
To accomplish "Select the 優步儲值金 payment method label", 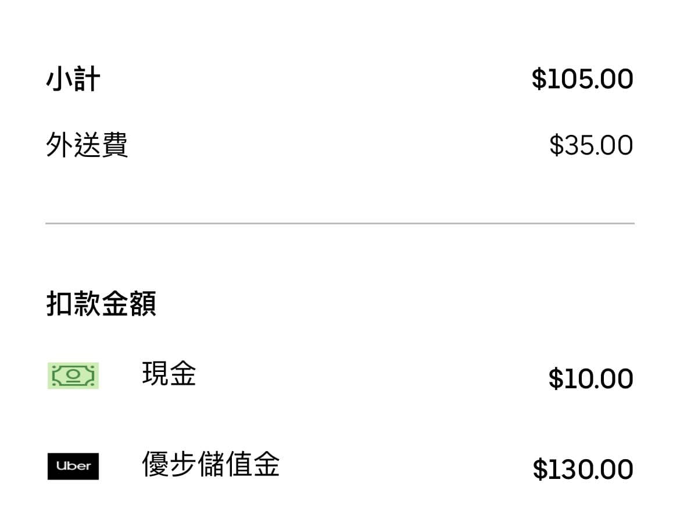I will click(x=211, y=464).
